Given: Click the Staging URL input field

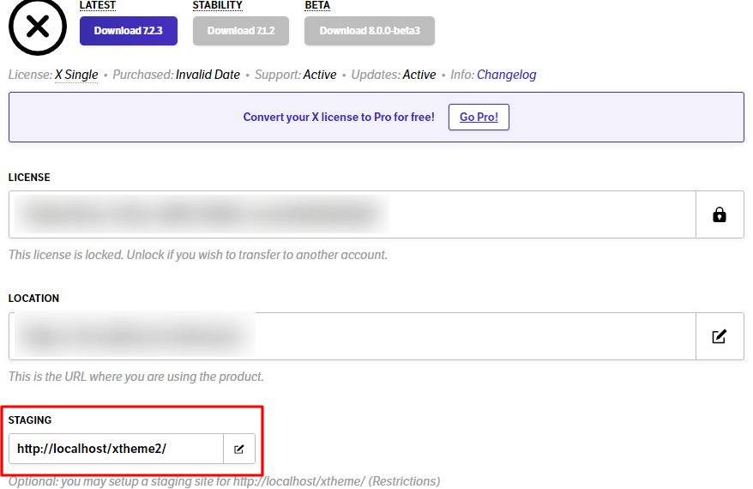Looking at the screenshot, I should pos(117,449).
